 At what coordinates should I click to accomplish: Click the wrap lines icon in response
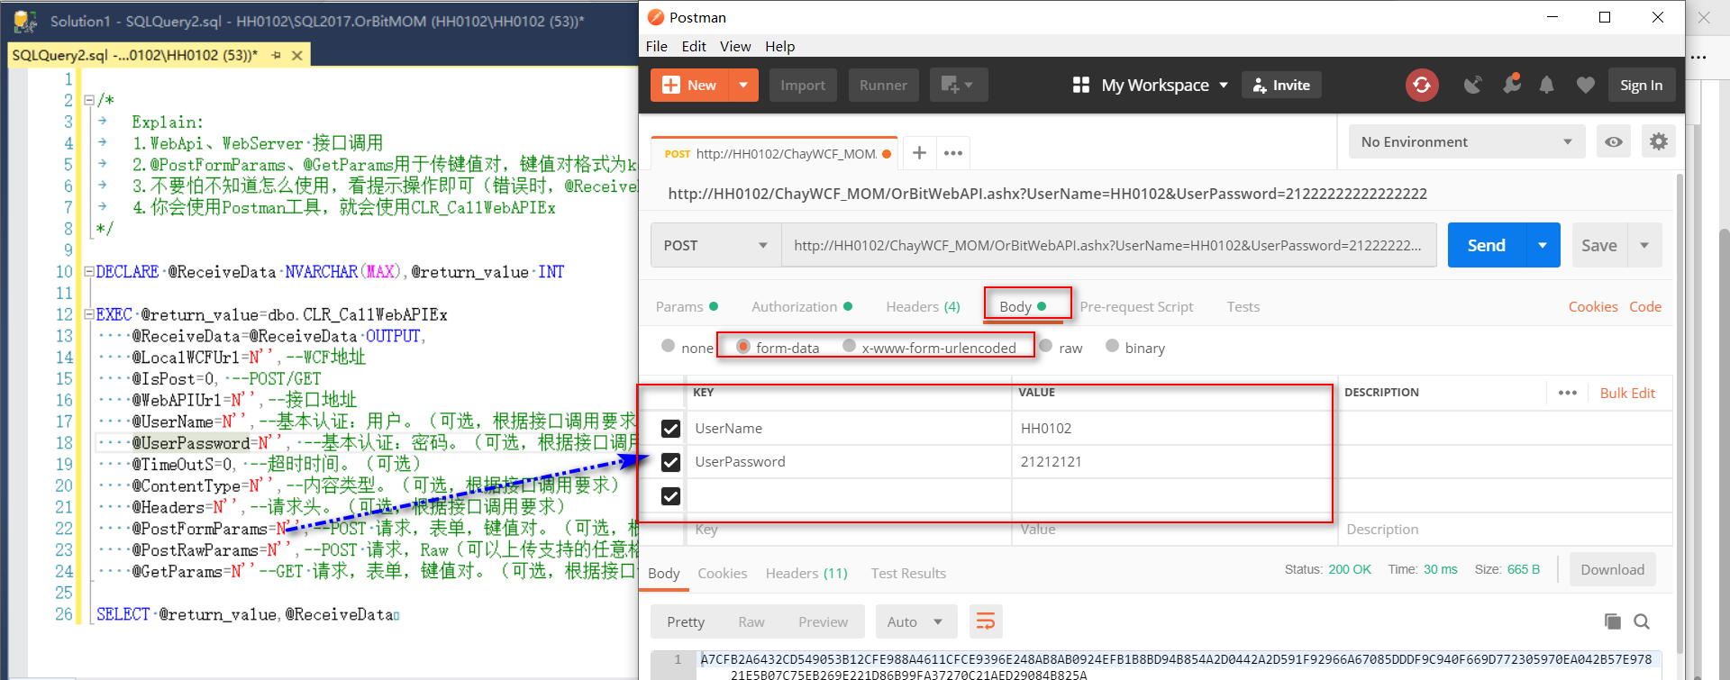(x=986, y=621)
